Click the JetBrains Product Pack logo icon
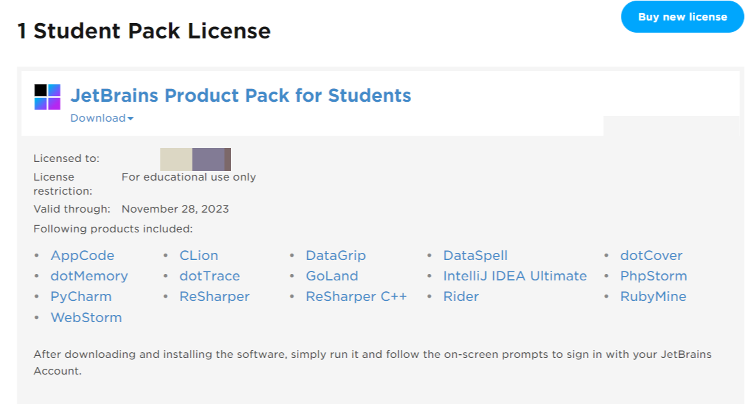The image size is (751, 404). coord(47,97)
